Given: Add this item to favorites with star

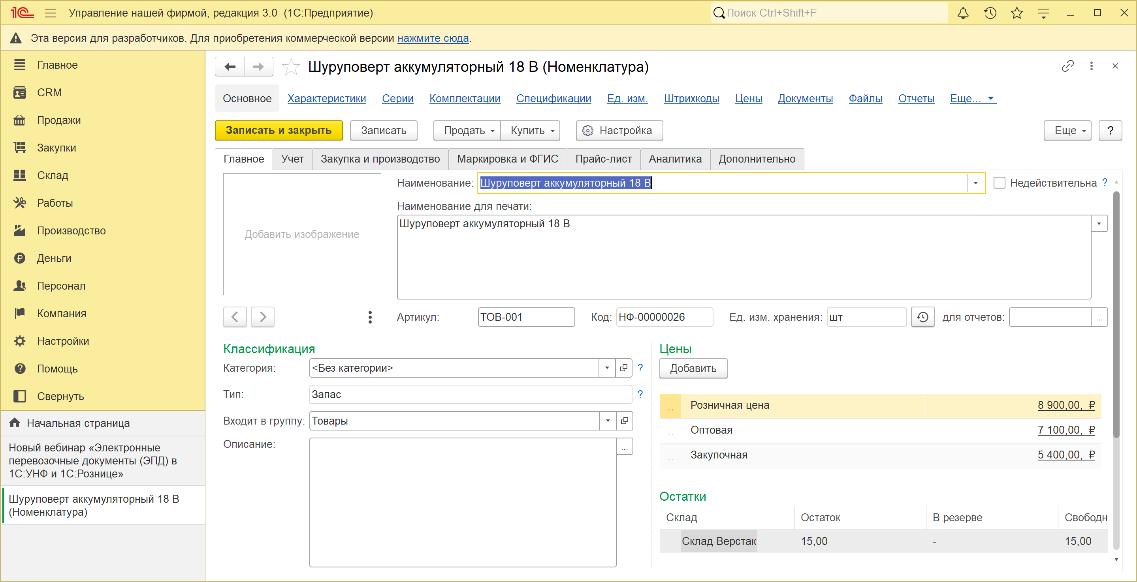Looking at the screenshot, I should (291, 67).
